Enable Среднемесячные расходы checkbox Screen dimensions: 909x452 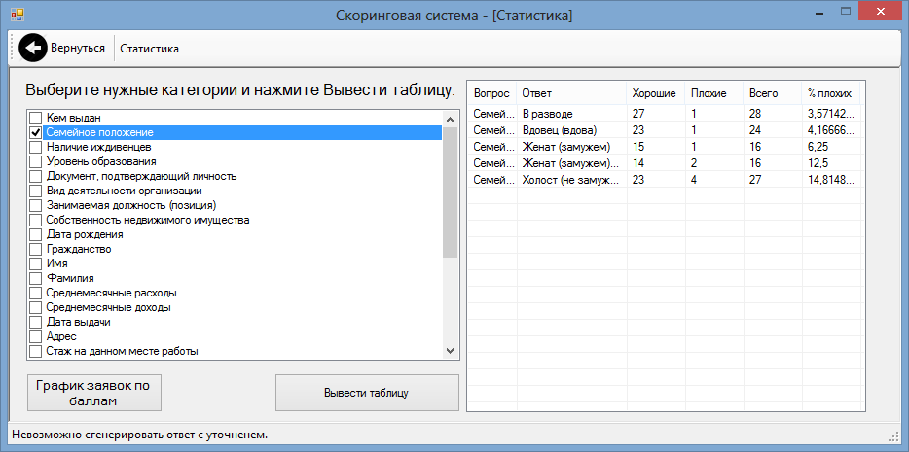click(36, 293)
